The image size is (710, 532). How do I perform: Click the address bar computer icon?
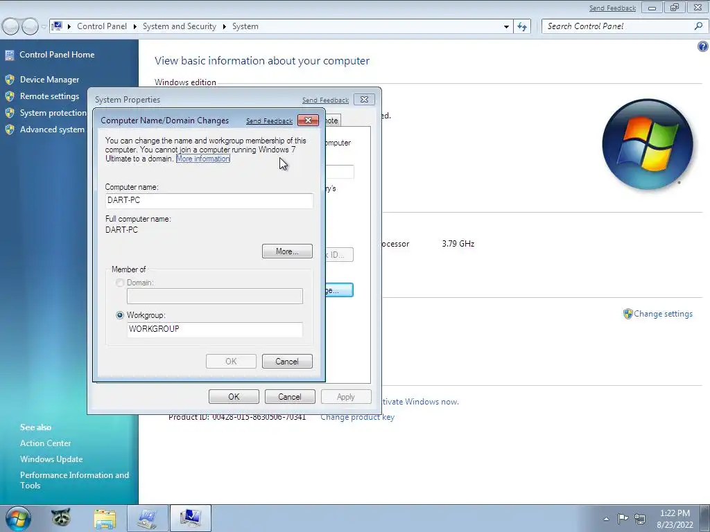(x=57, y=26)
